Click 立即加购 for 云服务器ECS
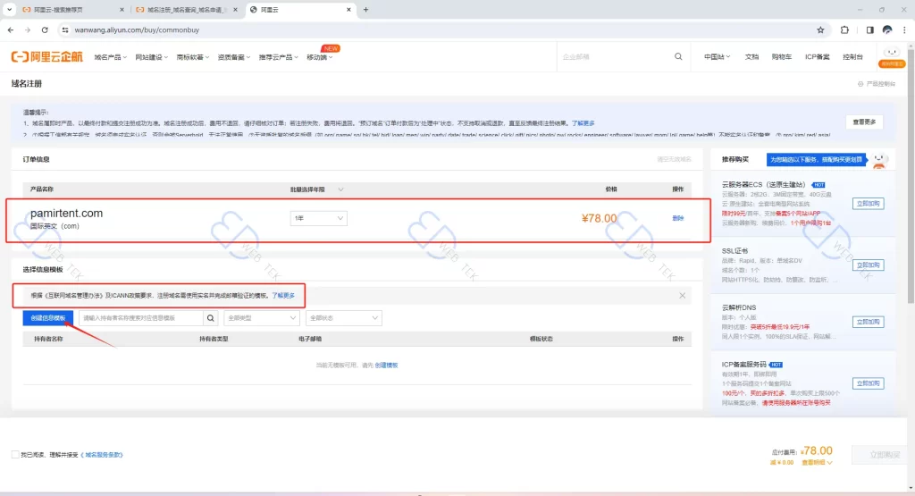Viewport: 915px width, 496px height. click(x=868, y=204)
